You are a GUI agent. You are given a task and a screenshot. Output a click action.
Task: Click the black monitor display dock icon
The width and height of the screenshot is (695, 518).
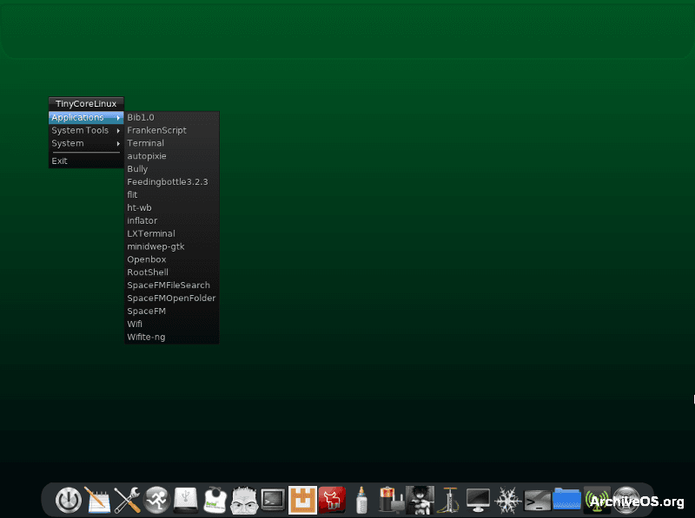point(479,501)
